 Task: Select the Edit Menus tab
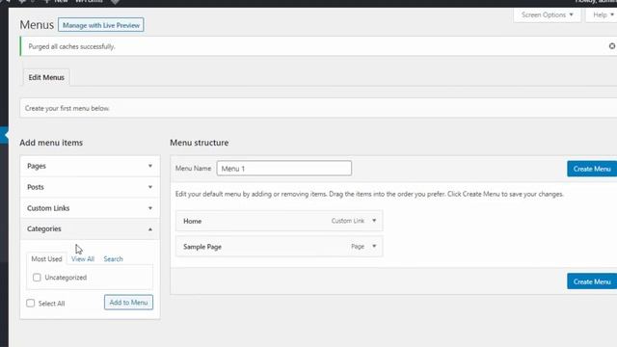click(46, 77)
